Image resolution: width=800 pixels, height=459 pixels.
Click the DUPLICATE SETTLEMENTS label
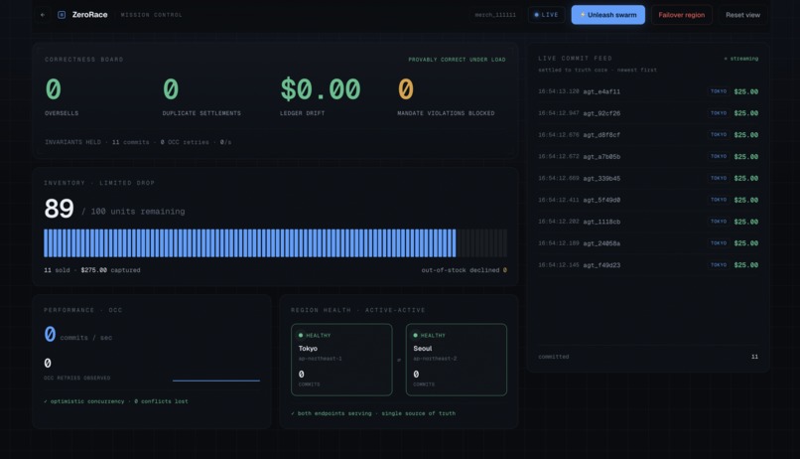[x=201, y=113]
